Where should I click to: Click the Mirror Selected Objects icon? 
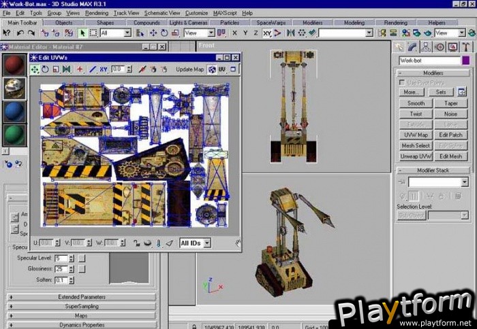click(290, 33)
